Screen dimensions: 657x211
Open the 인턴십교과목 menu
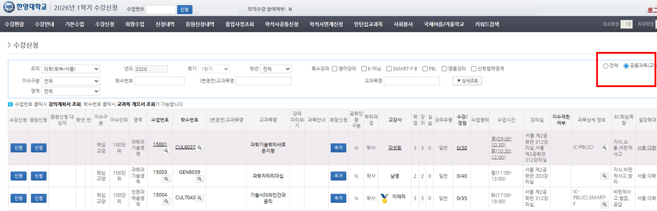[x=368, y=24]
